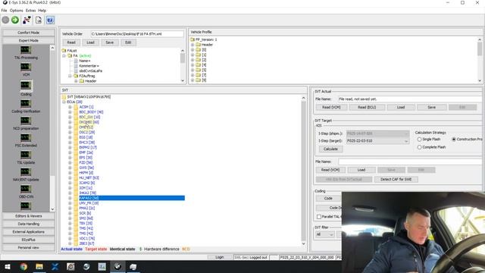Open the Editors & Viewers section
This screenshot has height=273, width=485.
click(x=29, y=216)
